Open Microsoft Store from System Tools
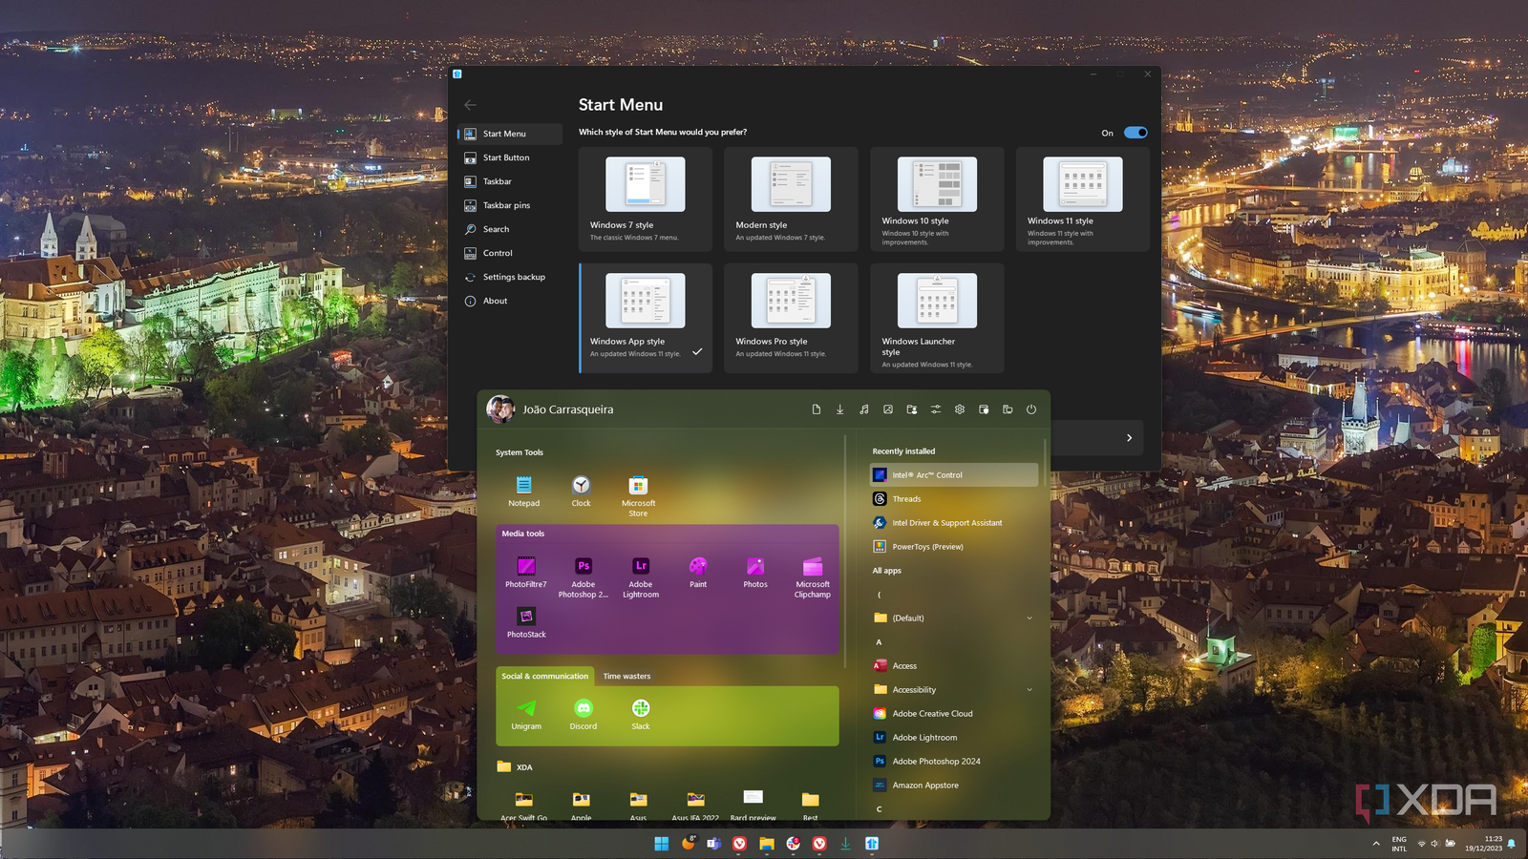Viewport: 1528px width, 859px height. pos(638,496)
